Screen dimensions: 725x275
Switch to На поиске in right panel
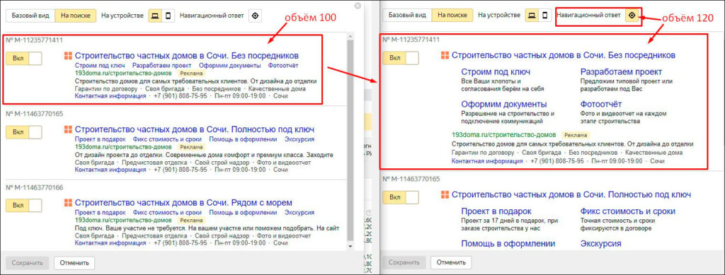click(x=452, y=16)
